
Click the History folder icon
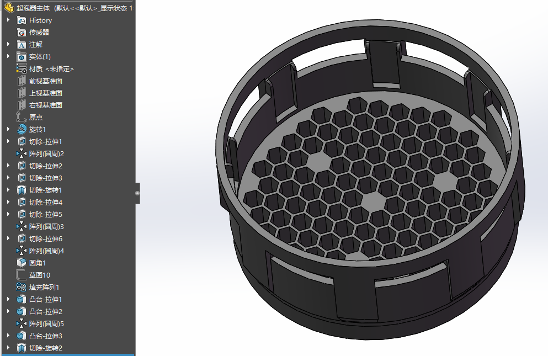pyautogui.click(x=22, y=20)
